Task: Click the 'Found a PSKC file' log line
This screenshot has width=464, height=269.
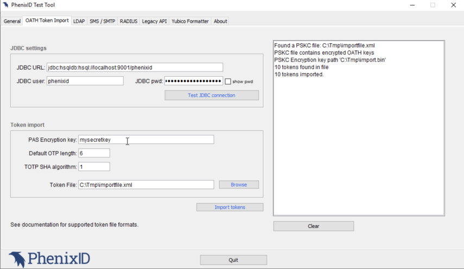Action: point(325,45)
